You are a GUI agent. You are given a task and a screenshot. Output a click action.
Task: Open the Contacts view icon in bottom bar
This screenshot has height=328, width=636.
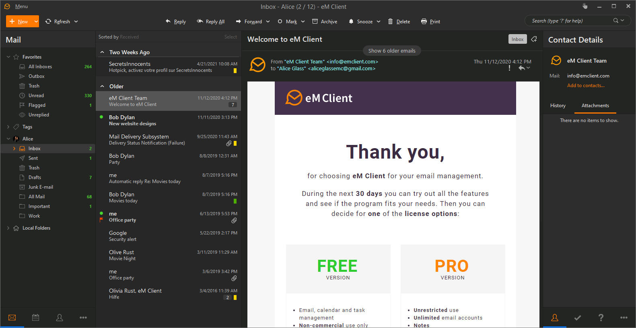(60, 318)
